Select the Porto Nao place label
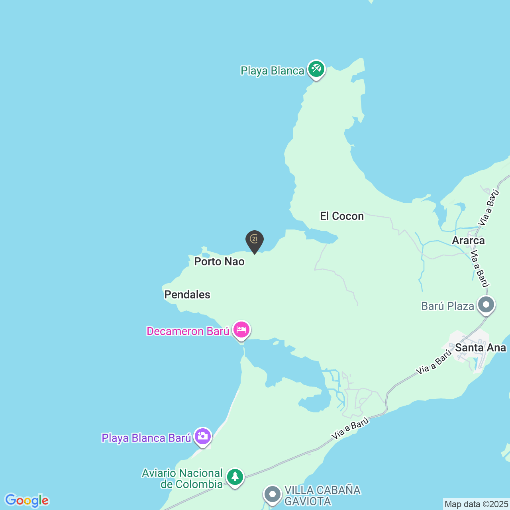 [x=219, y=261]
